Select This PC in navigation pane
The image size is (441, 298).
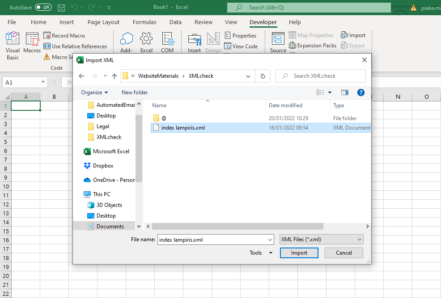(x=97, y=194)
